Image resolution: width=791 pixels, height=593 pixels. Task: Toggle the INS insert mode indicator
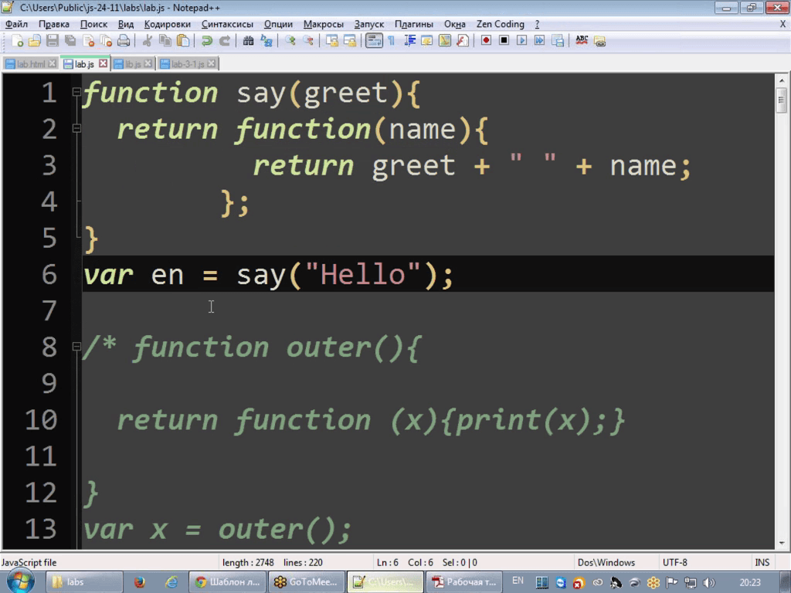[x=762, y=562]
